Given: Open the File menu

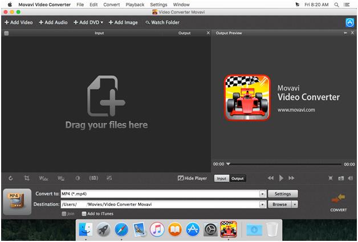Looking at the screenshot, I should tap(80, 5).
